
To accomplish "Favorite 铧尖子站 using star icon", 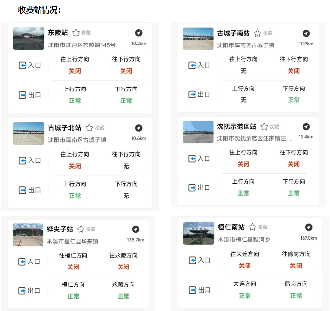I will [x=81, y=229].
